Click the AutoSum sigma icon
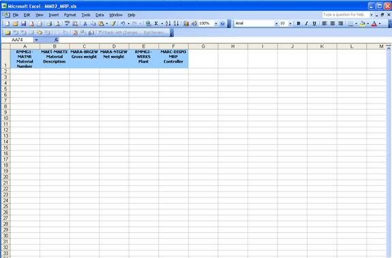The width and height of the screenshot is (392, 258). tap(156, 23)
